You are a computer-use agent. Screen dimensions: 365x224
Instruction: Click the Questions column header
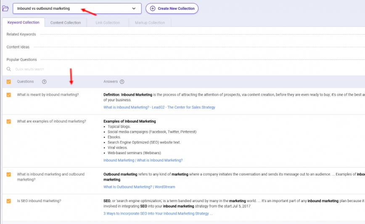pyautogui.click(x=25, y=82)
